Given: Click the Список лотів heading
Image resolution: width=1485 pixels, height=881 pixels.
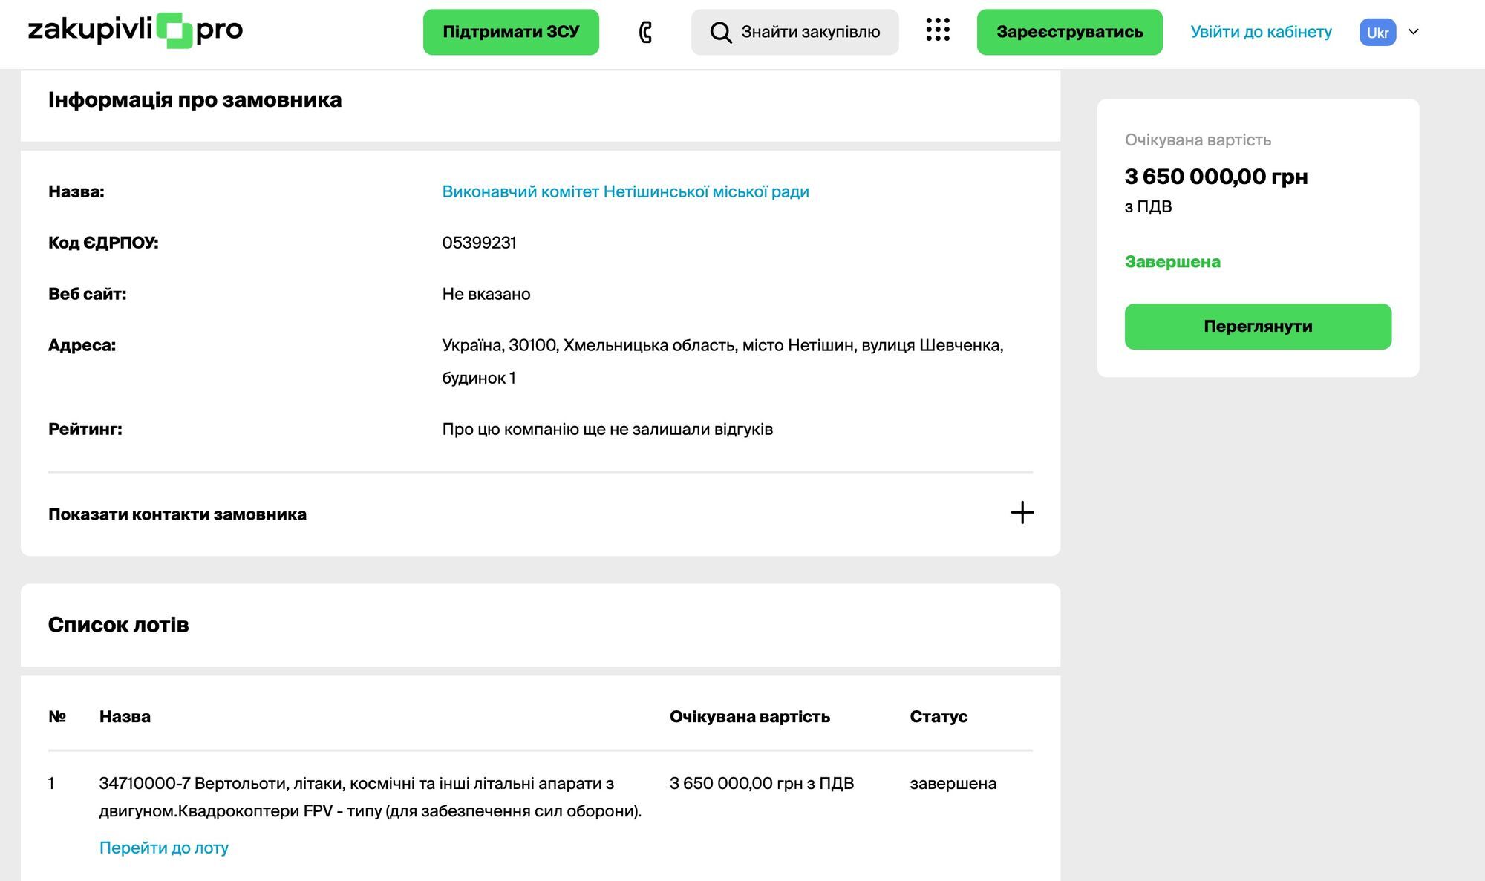Looking at the screenshot, I should point(119,625).
